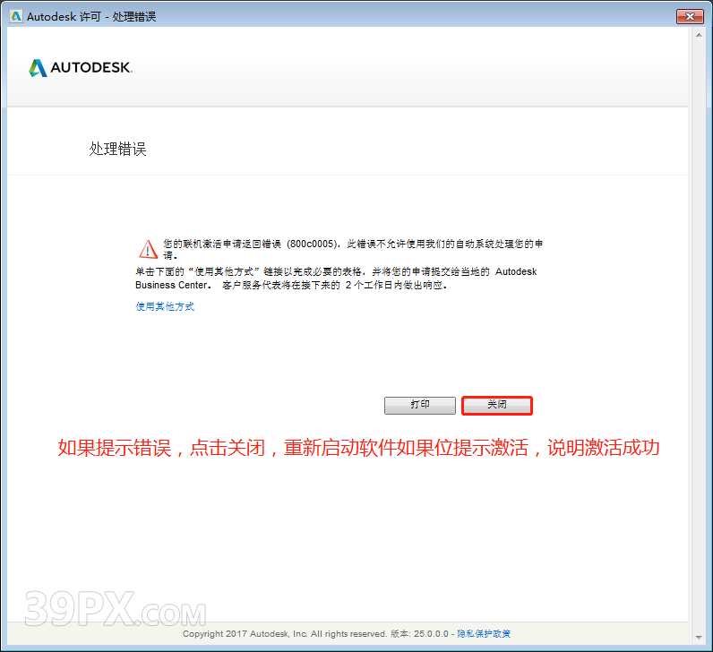Image resolution: width=713 pixels, height=652 pixels.
Task: Open the 隐私保护政策 privacy policy link
Action: click(x=484, y=634)
